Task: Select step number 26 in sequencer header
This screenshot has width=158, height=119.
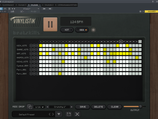Action: click(121, 42)
